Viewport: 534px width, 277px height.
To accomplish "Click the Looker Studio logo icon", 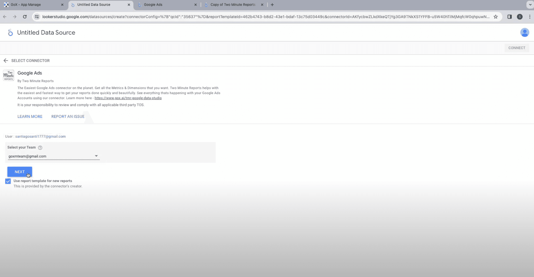I will pyautogui.click(x=10, y=32).
